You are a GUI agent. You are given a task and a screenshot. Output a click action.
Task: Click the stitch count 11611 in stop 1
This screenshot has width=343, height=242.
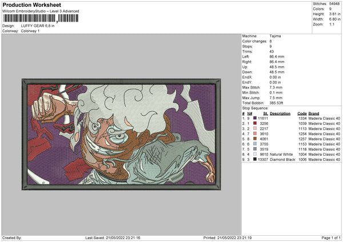coord(263,118)
